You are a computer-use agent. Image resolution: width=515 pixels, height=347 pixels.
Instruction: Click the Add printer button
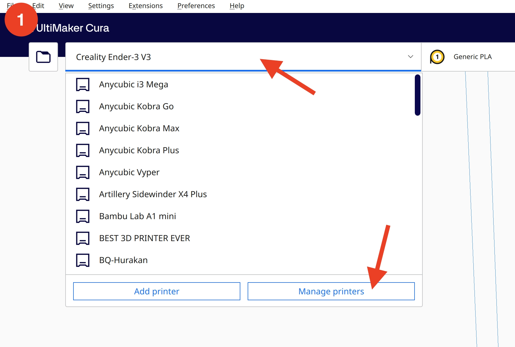point(157,291)
